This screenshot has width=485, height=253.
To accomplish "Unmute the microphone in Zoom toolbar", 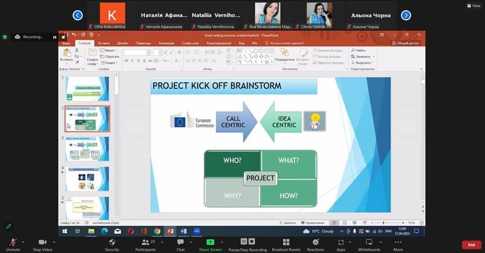I will pos(13,243).
